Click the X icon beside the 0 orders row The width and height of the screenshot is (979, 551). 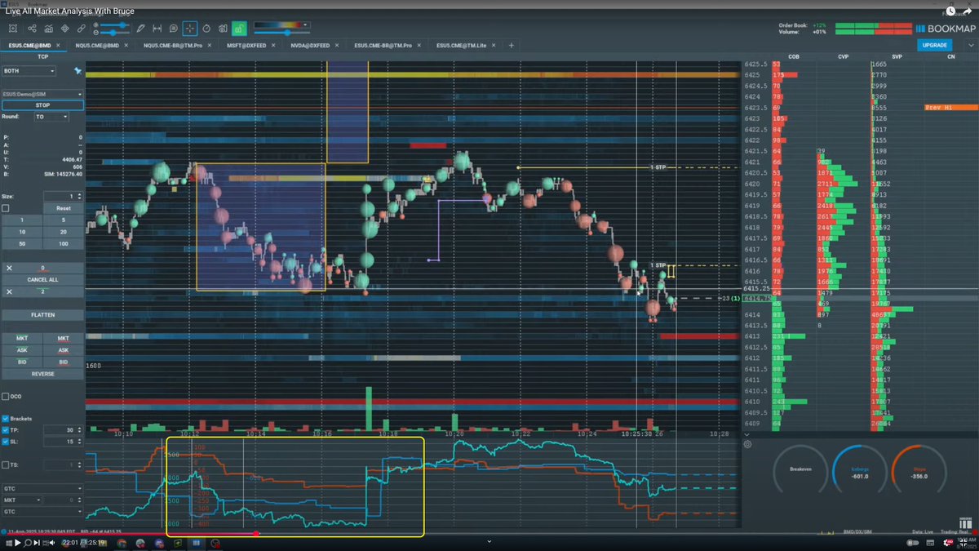point(9,268)
